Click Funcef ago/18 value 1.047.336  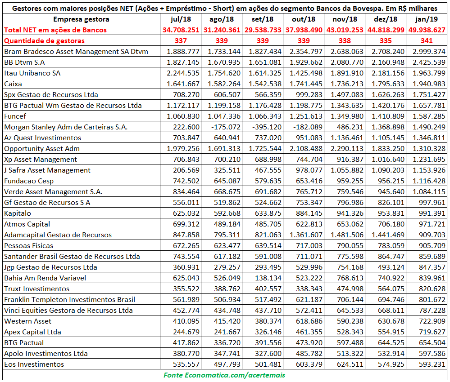[x=224, y=116]
